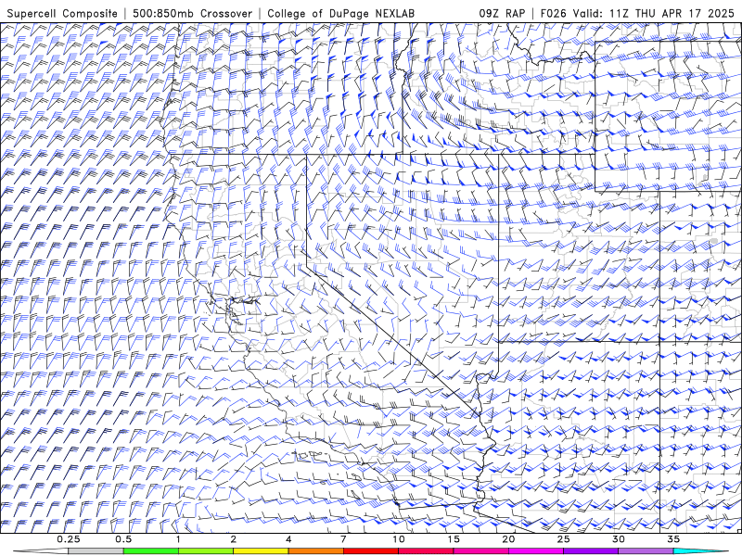Click the legend value 4
The image size is (742, 556).
[288, 539]
